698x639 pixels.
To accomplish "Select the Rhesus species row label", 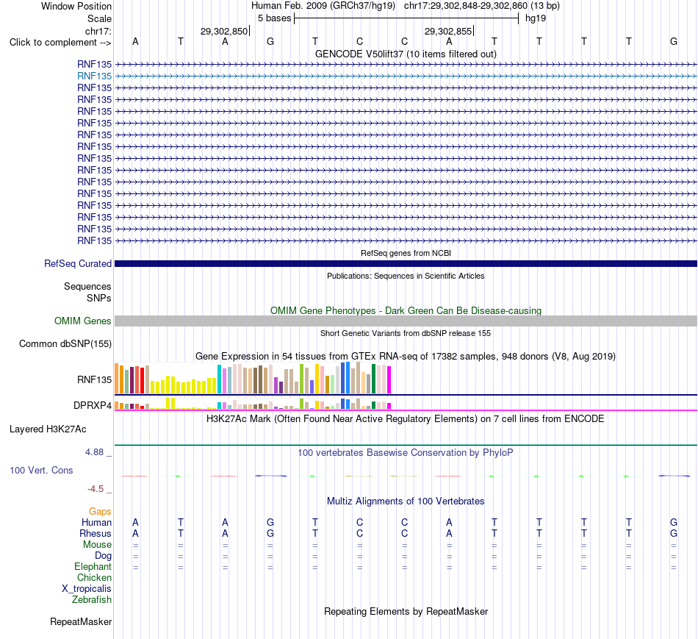I will pos(96,533).
